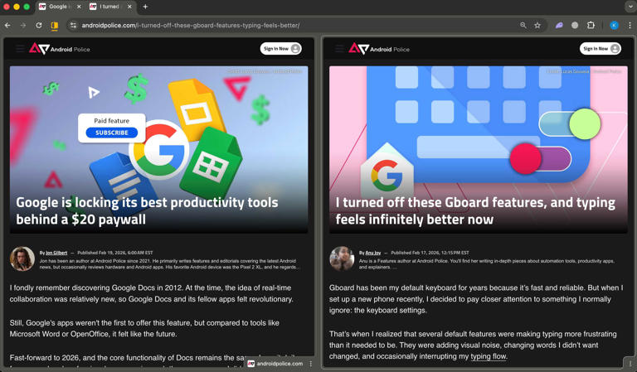Screen dimensions: 637x372
Task: Open the Extensions puzzle piece menu
Action: (x=591, y=25)
